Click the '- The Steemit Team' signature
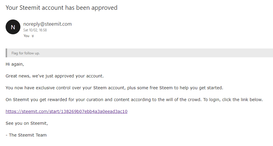The height and width of the screenshot is (146, 273). [26, 135]
